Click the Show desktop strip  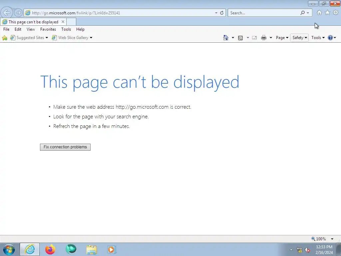[339, 249]
